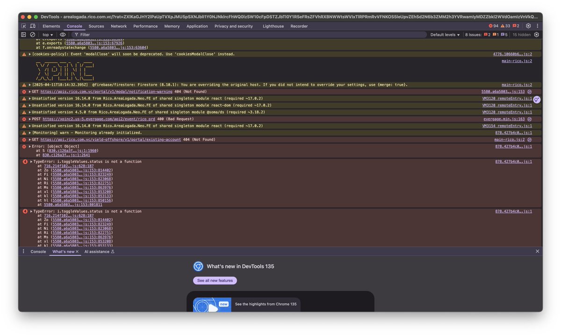Click the purple AI assistance floating icon
This screenshot has width=561, height=336.
coord(537,100)
